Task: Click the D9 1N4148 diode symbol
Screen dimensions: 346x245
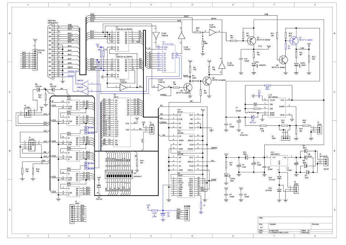Action: point(53,89)
